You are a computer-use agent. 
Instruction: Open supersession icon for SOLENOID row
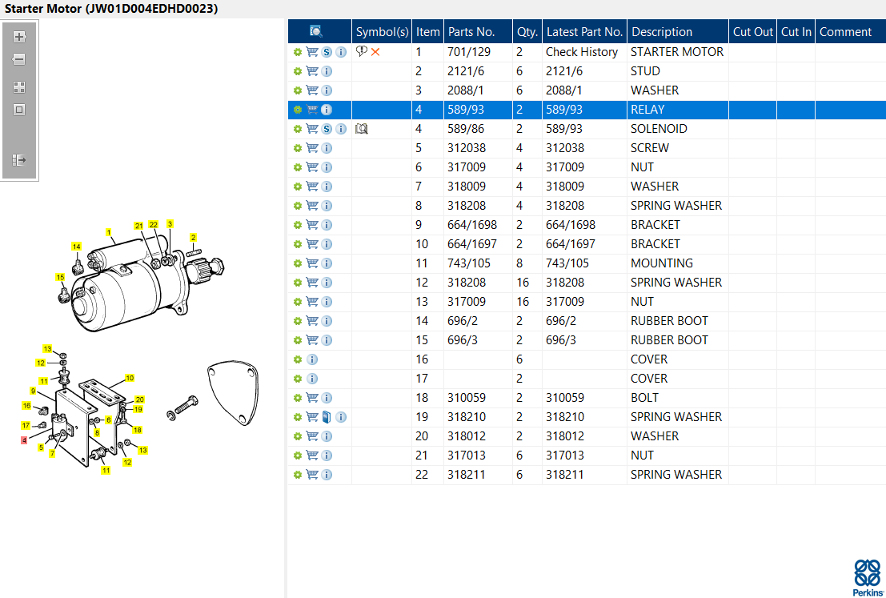point(327,129)
